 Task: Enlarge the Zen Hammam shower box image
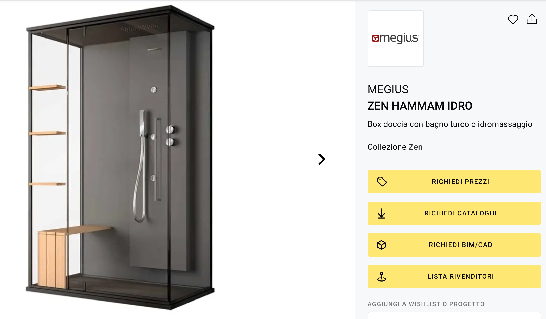tap(120, 157)
